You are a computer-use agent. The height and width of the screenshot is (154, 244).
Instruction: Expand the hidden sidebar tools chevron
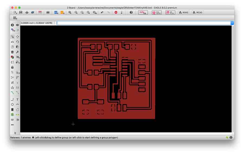(x=15, y=133)
